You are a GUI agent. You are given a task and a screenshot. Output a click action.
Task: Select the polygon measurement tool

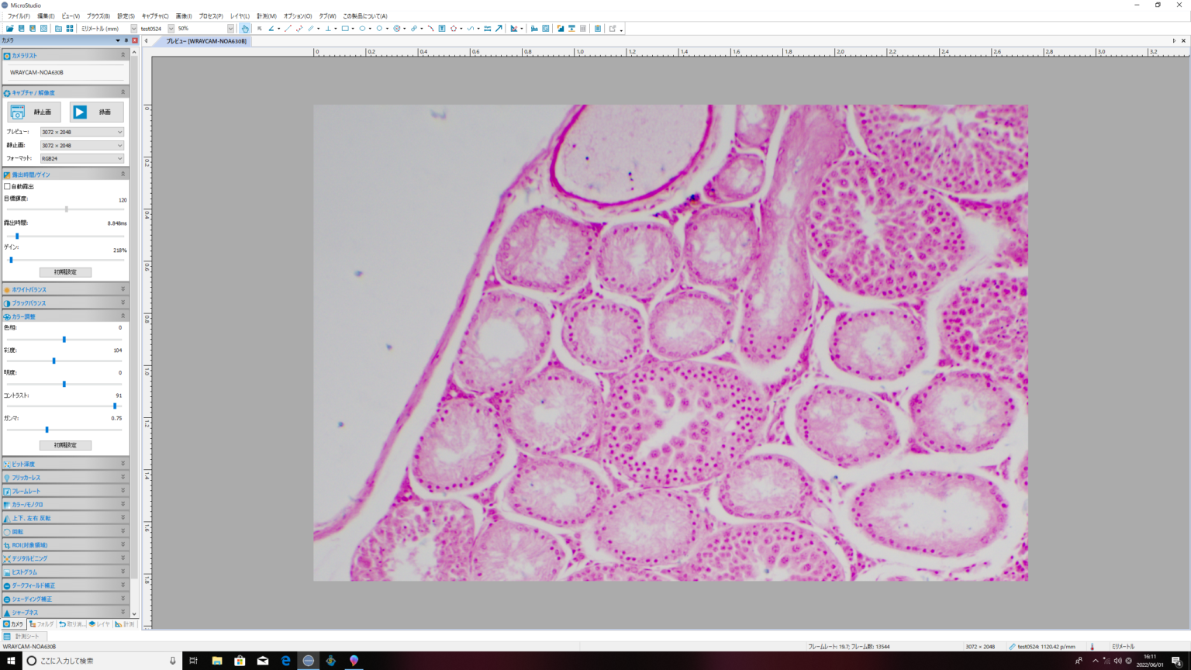[454, 29]
